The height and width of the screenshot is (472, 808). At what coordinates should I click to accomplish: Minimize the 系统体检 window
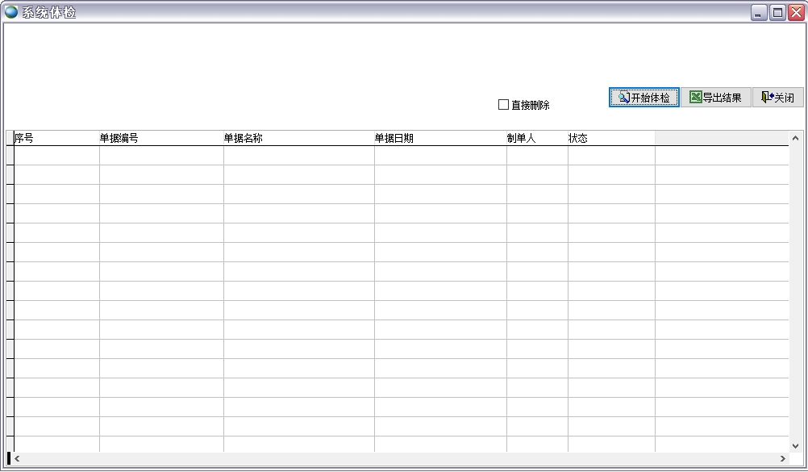point(759,12)
